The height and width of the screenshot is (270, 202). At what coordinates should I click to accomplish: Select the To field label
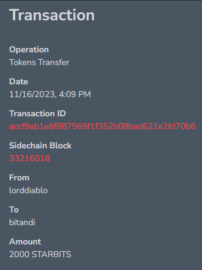14,210
